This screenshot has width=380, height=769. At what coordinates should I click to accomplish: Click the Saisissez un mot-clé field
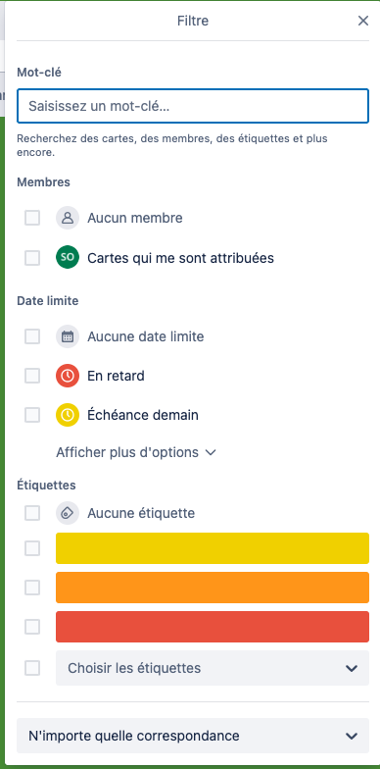[x=193, y=106]
